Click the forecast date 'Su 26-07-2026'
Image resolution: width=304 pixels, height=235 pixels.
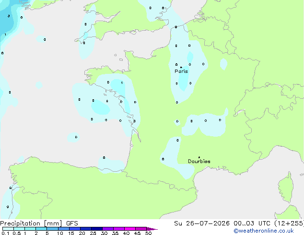[x=202, y=223]
